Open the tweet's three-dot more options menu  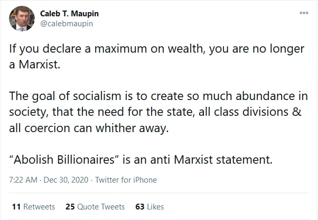pos(304,13)
